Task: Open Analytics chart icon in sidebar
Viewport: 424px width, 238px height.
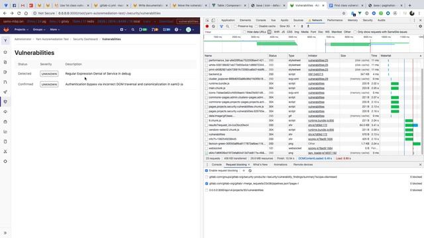Action: [5, 132]
